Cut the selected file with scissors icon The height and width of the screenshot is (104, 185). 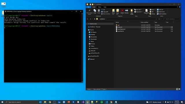click(103, 10)
